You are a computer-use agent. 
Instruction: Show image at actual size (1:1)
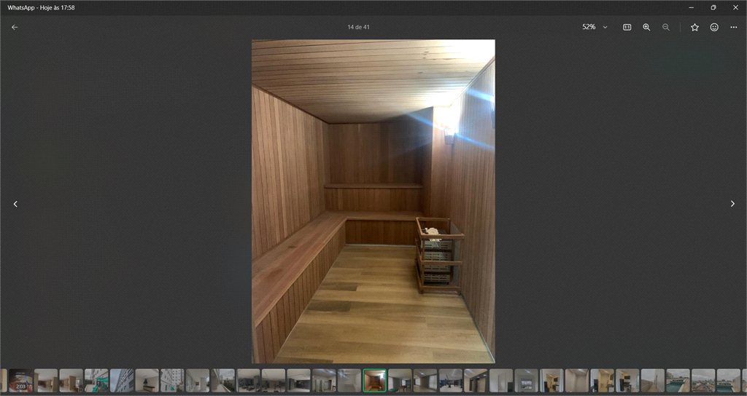[627, 27]
